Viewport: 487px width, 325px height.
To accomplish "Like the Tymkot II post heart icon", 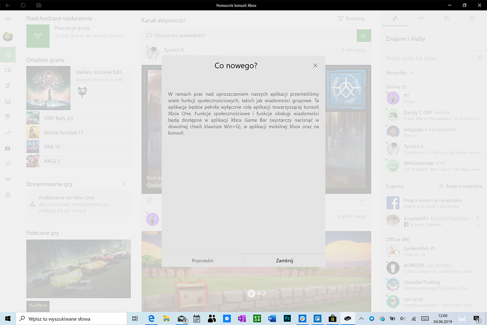I will click(x=149, y=201).
